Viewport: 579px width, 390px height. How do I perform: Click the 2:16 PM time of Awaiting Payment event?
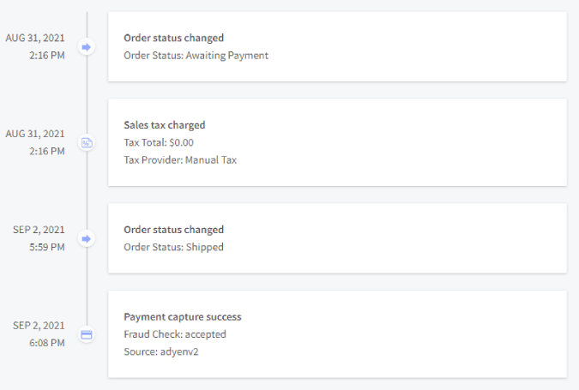pyautogui.click(x=45, y=55)
